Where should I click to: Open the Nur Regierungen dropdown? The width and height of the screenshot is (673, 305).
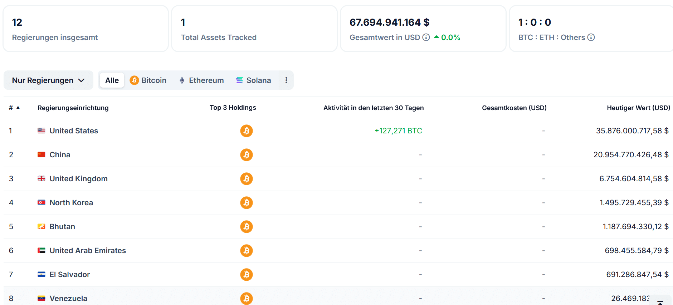point(48,80)
